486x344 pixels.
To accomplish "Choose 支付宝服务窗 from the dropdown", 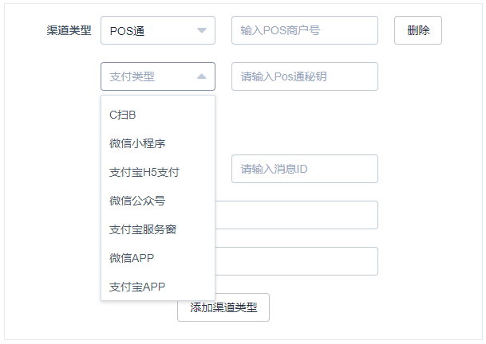I will coord(158,229).
